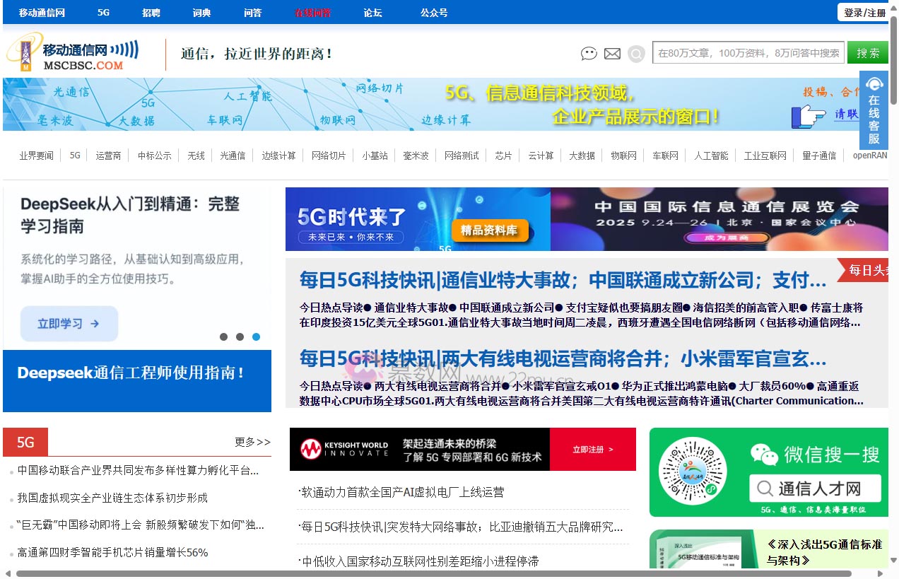This screenshot has width=899, height=579.
Task: Expand more 5G news via 更多>>
Action: pyautogui.click(x=252, y=442)
